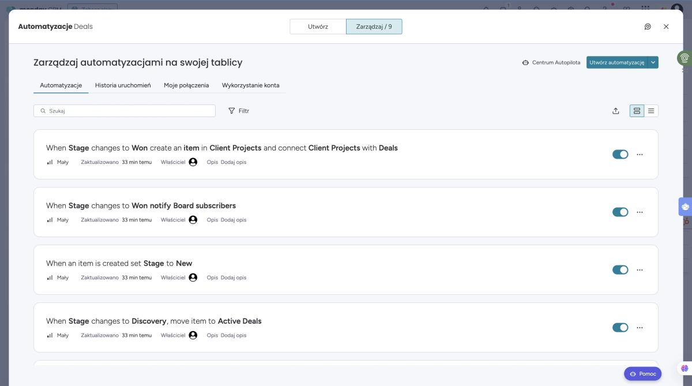The image size is (692, 386).
Task: Add description to notify Board subscribers automation
Action: [234, 220]
